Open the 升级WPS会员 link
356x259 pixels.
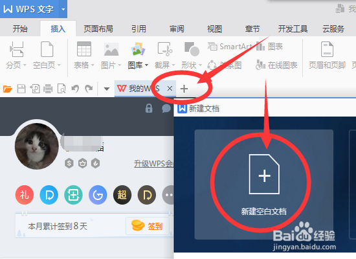click(x=153, y=164)
